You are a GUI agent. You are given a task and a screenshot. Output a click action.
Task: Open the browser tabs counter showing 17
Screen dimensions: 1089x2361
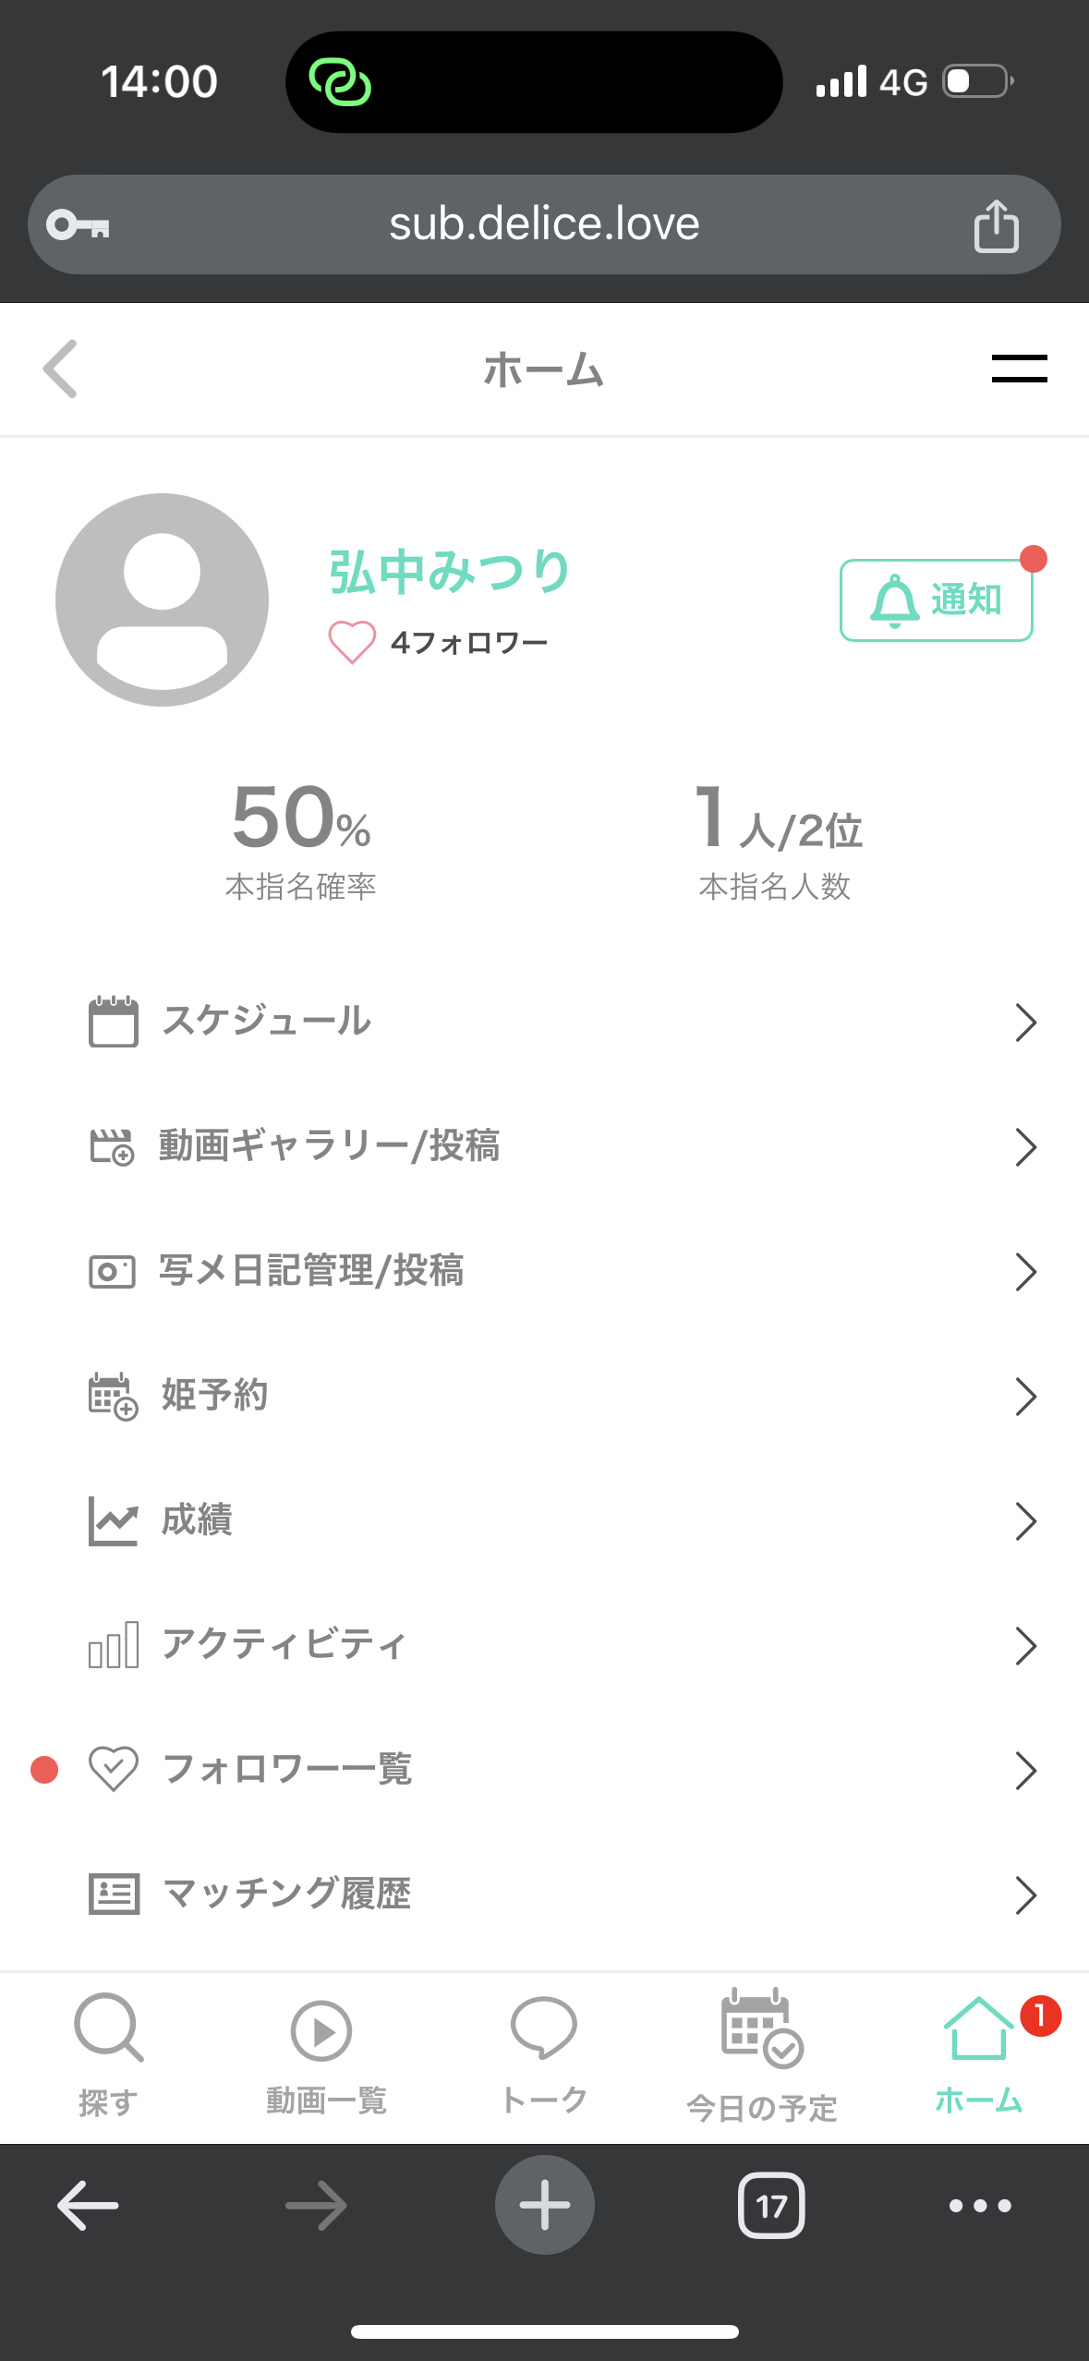coord(771,2206)
